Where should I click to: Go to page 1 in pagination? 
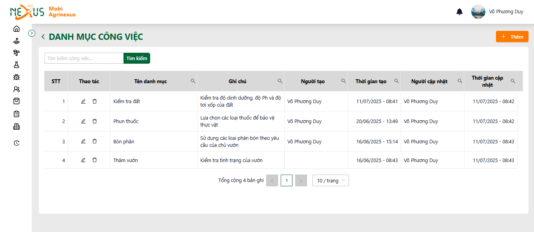coord(287,180)
